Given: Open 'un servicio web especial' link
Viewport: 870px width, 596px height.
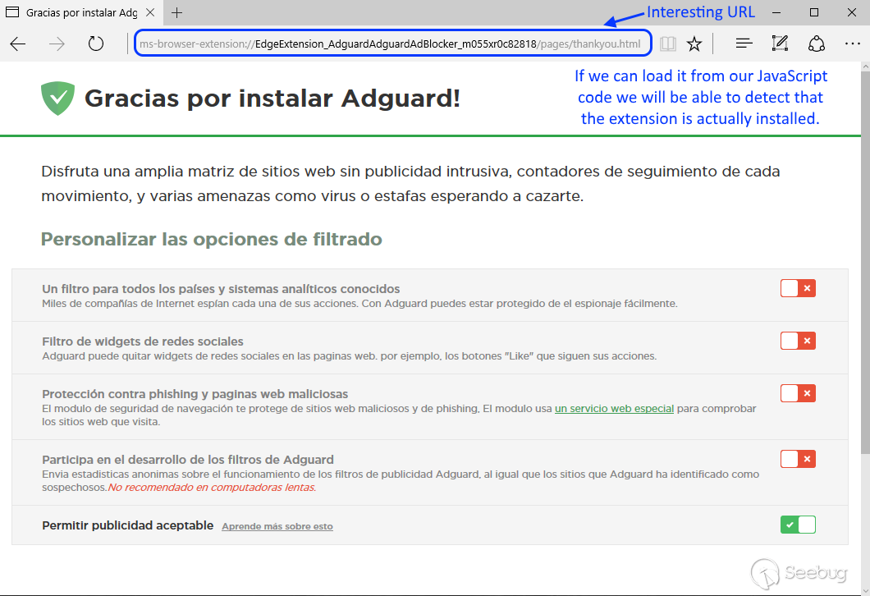Looking at the screenshot, I should click(614, 409).
